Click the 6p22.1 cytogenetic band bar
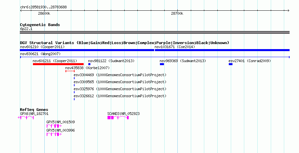The width and height of the screenshot is (299, 153). [155, 32]
